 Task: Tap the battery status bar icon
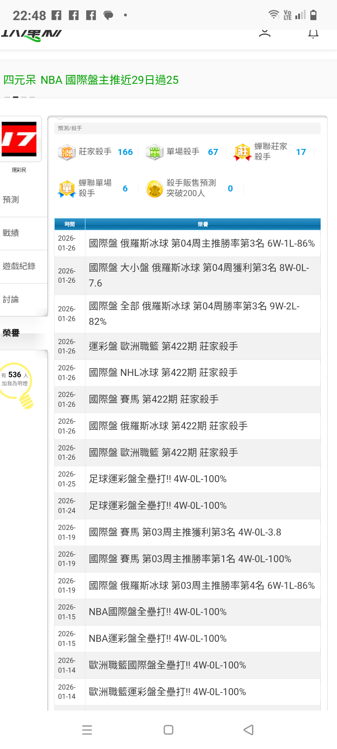click(x=314, y=15)
